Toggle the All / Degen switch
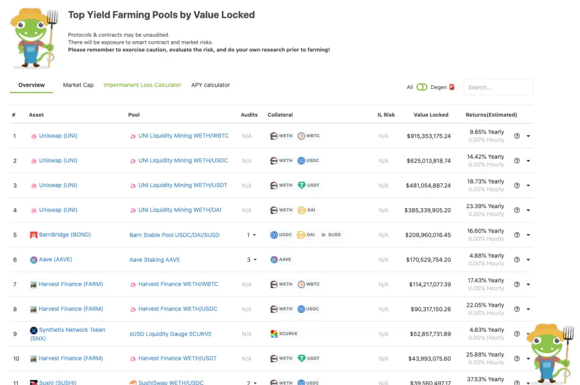Viewport: 580px width, 385px height. [422, 87]
